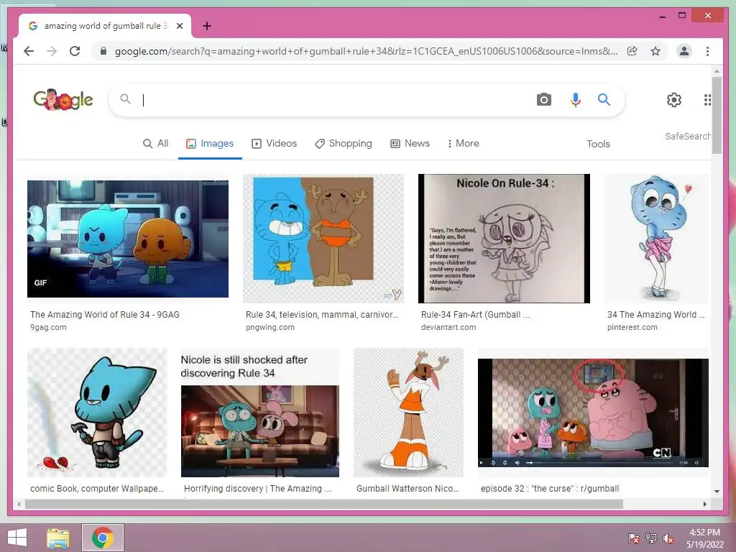The height and width of the screenshot is (552, 736).
Task: Open Chrome's three-dot menu
Action: [707, 51]
